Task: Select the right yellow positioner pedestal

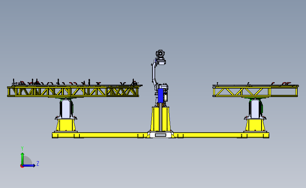Action: (255, 125)
